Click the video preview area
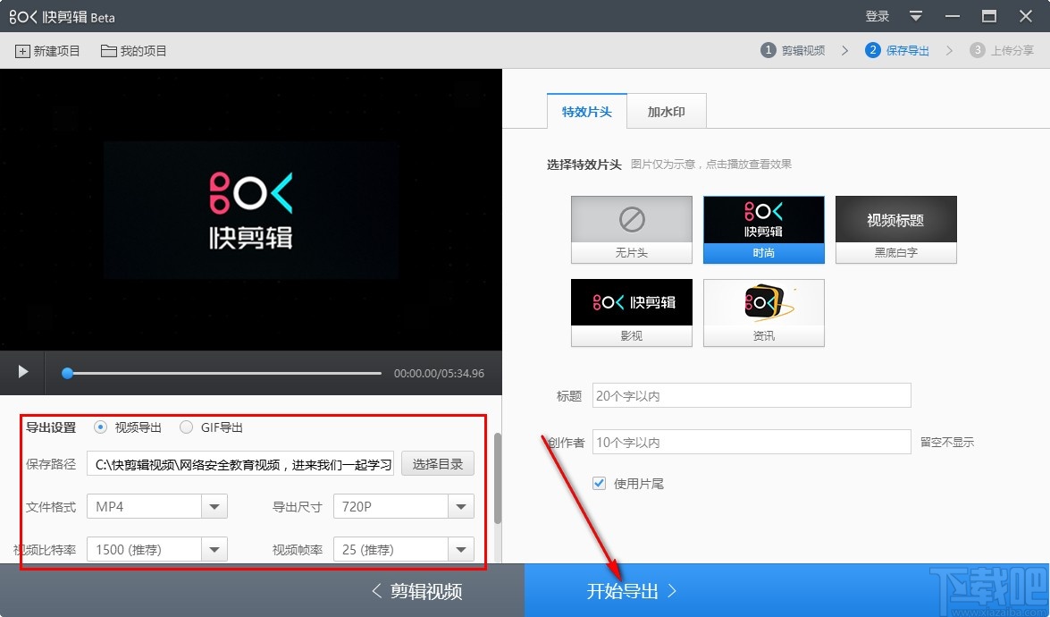The height and width of the screenshot is (617, 1050). coord(250,209)
